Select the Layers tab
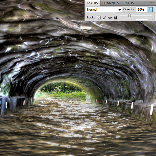 [92, 3]
